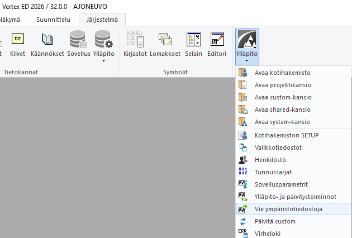Expand the Tietokannat Ylläpito dropdown arrow

[103, 61]
